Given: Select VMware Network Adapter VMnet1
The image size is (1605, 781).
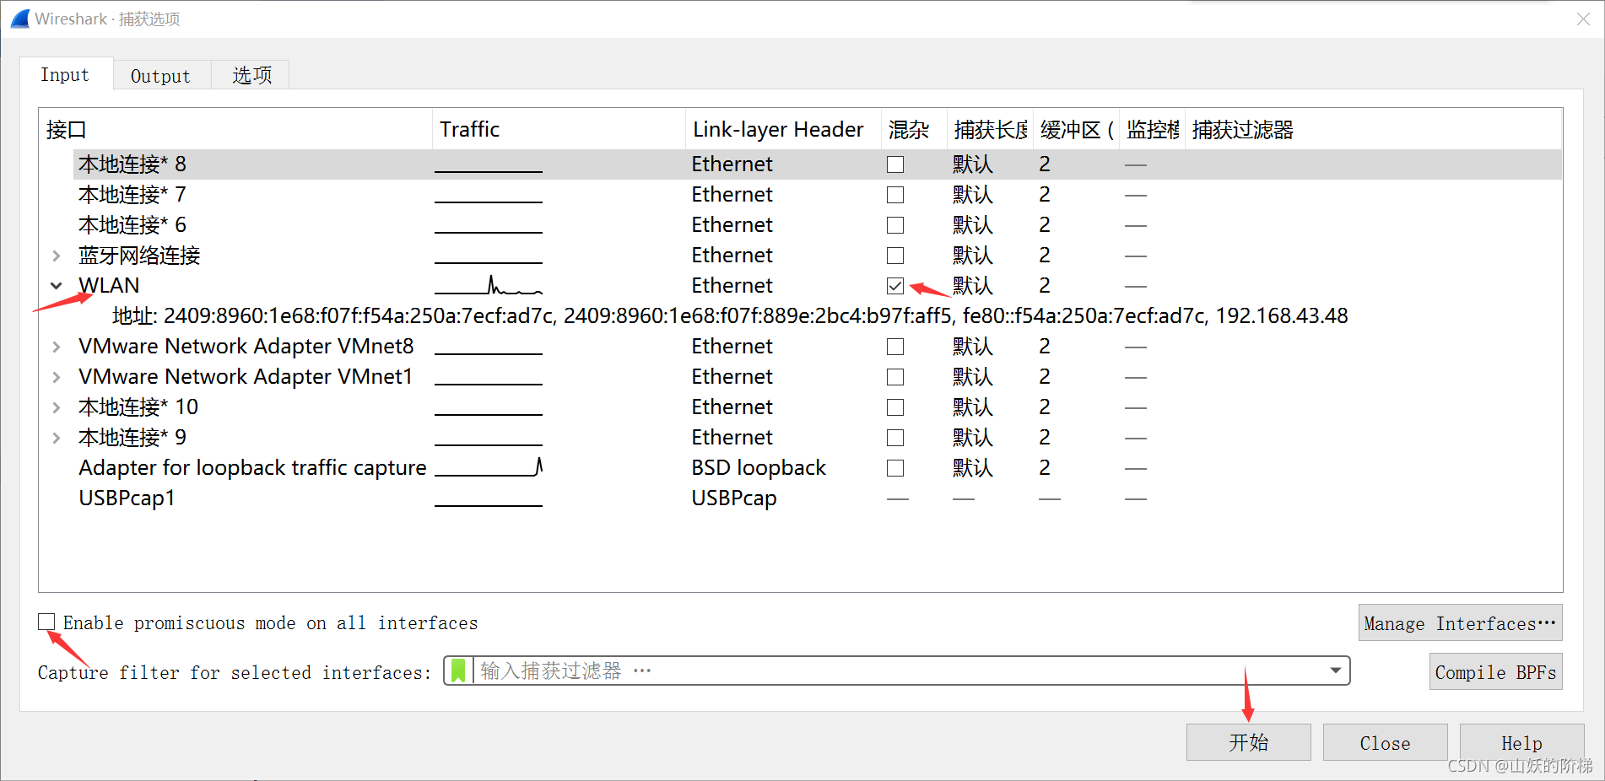Looking at the screenshot, I should click(x=246, y=377).
